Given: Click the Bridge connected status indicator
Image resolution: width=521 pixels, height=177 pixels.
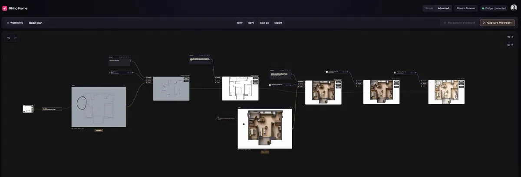Looking at the screenshot, I should [x=494, y=8].
